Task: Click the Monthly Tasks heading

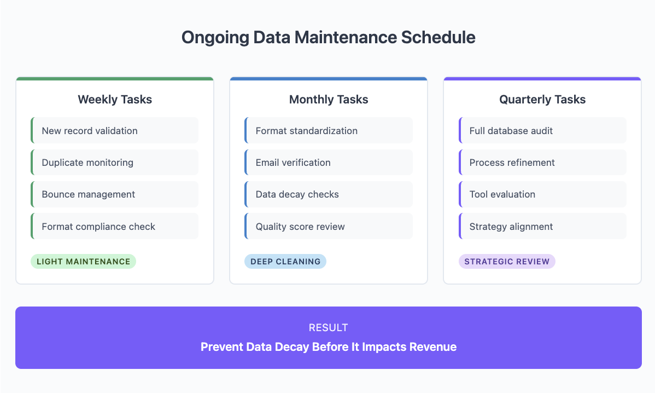Action: (329, 100)
